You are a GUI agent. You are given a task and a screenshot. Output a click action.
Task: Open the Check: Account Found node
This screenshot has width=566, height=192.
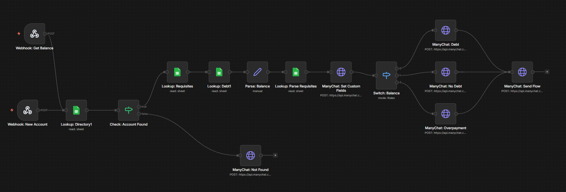[x=128, y=110]
